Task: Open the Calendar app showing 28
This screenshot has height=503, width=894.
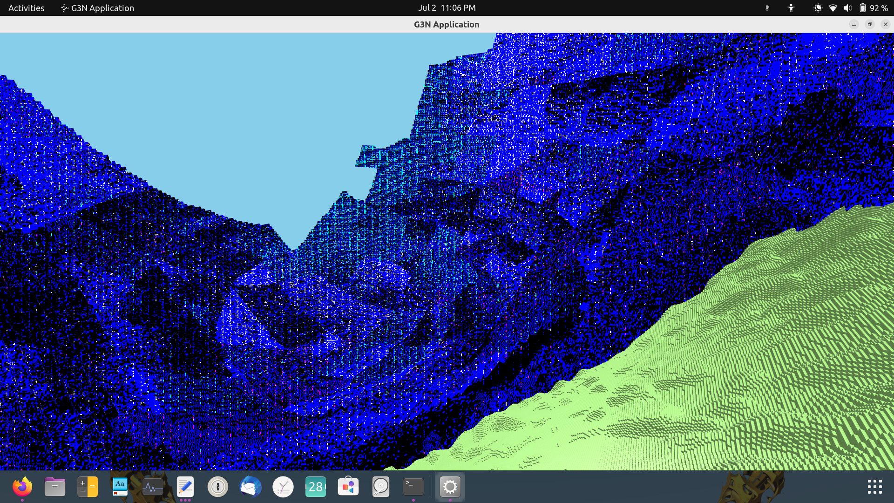Action: (315, 487)
